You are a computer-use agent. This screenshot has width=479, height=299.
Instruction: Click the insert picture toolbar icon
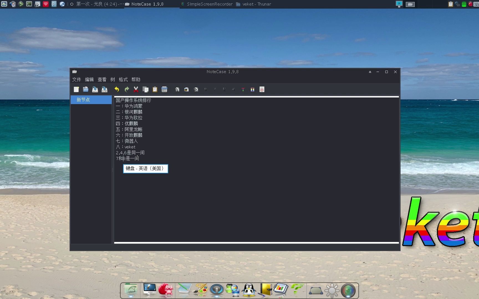187,89
